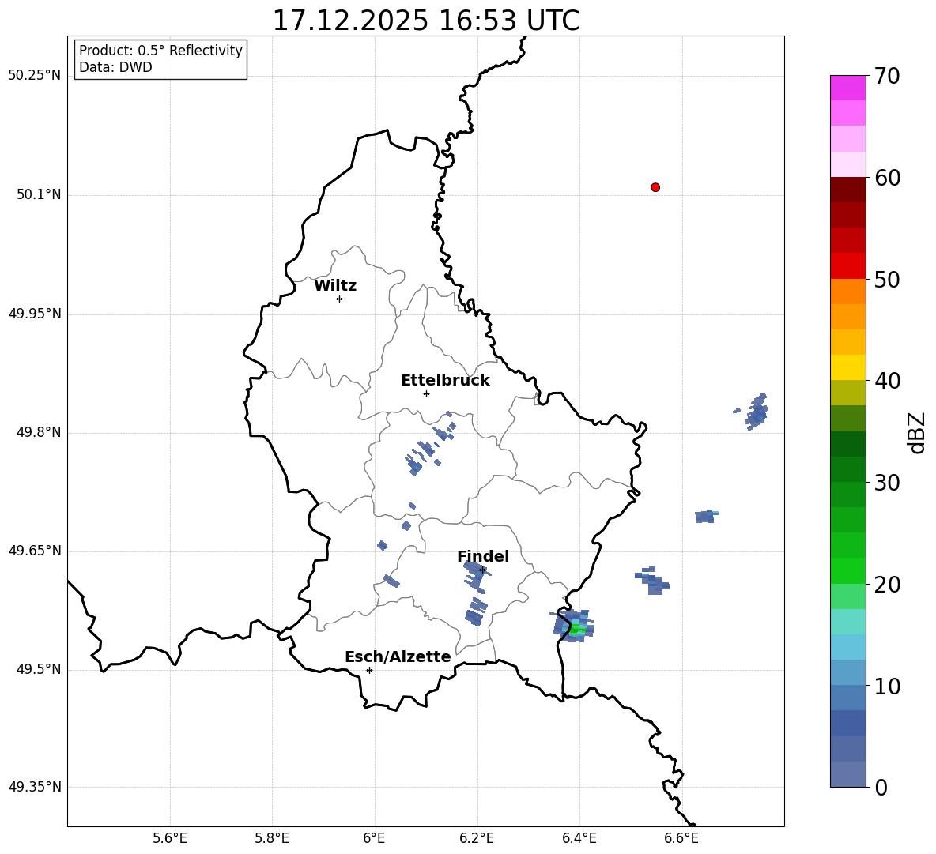Click the title 17.12.2025 16:53 UTC
Screen dimensions: 936x854
tap(426, 21)
